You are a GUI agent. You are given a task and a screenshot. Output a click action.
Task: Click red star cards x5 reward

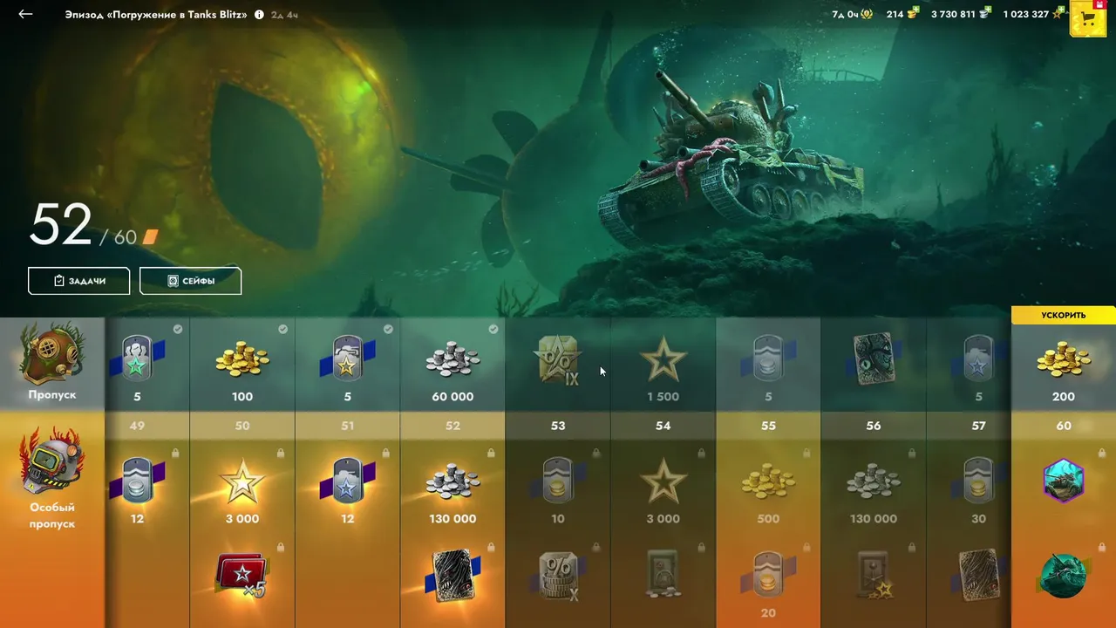[x=242, y=576]
